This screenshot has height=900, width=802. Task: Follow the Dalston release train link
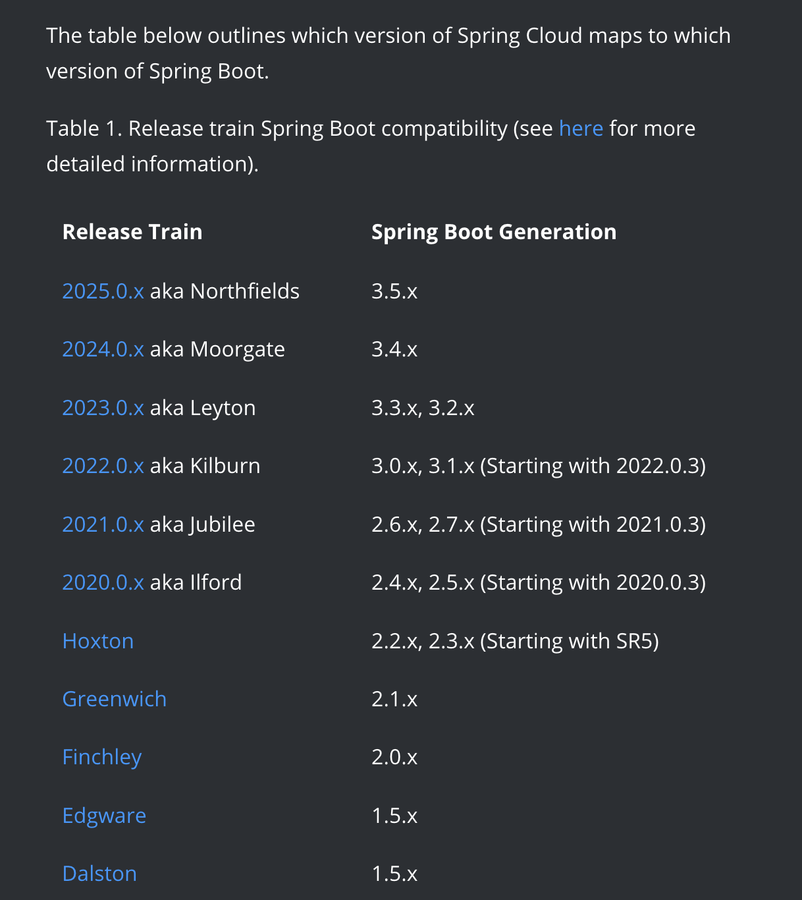(99, 874)
